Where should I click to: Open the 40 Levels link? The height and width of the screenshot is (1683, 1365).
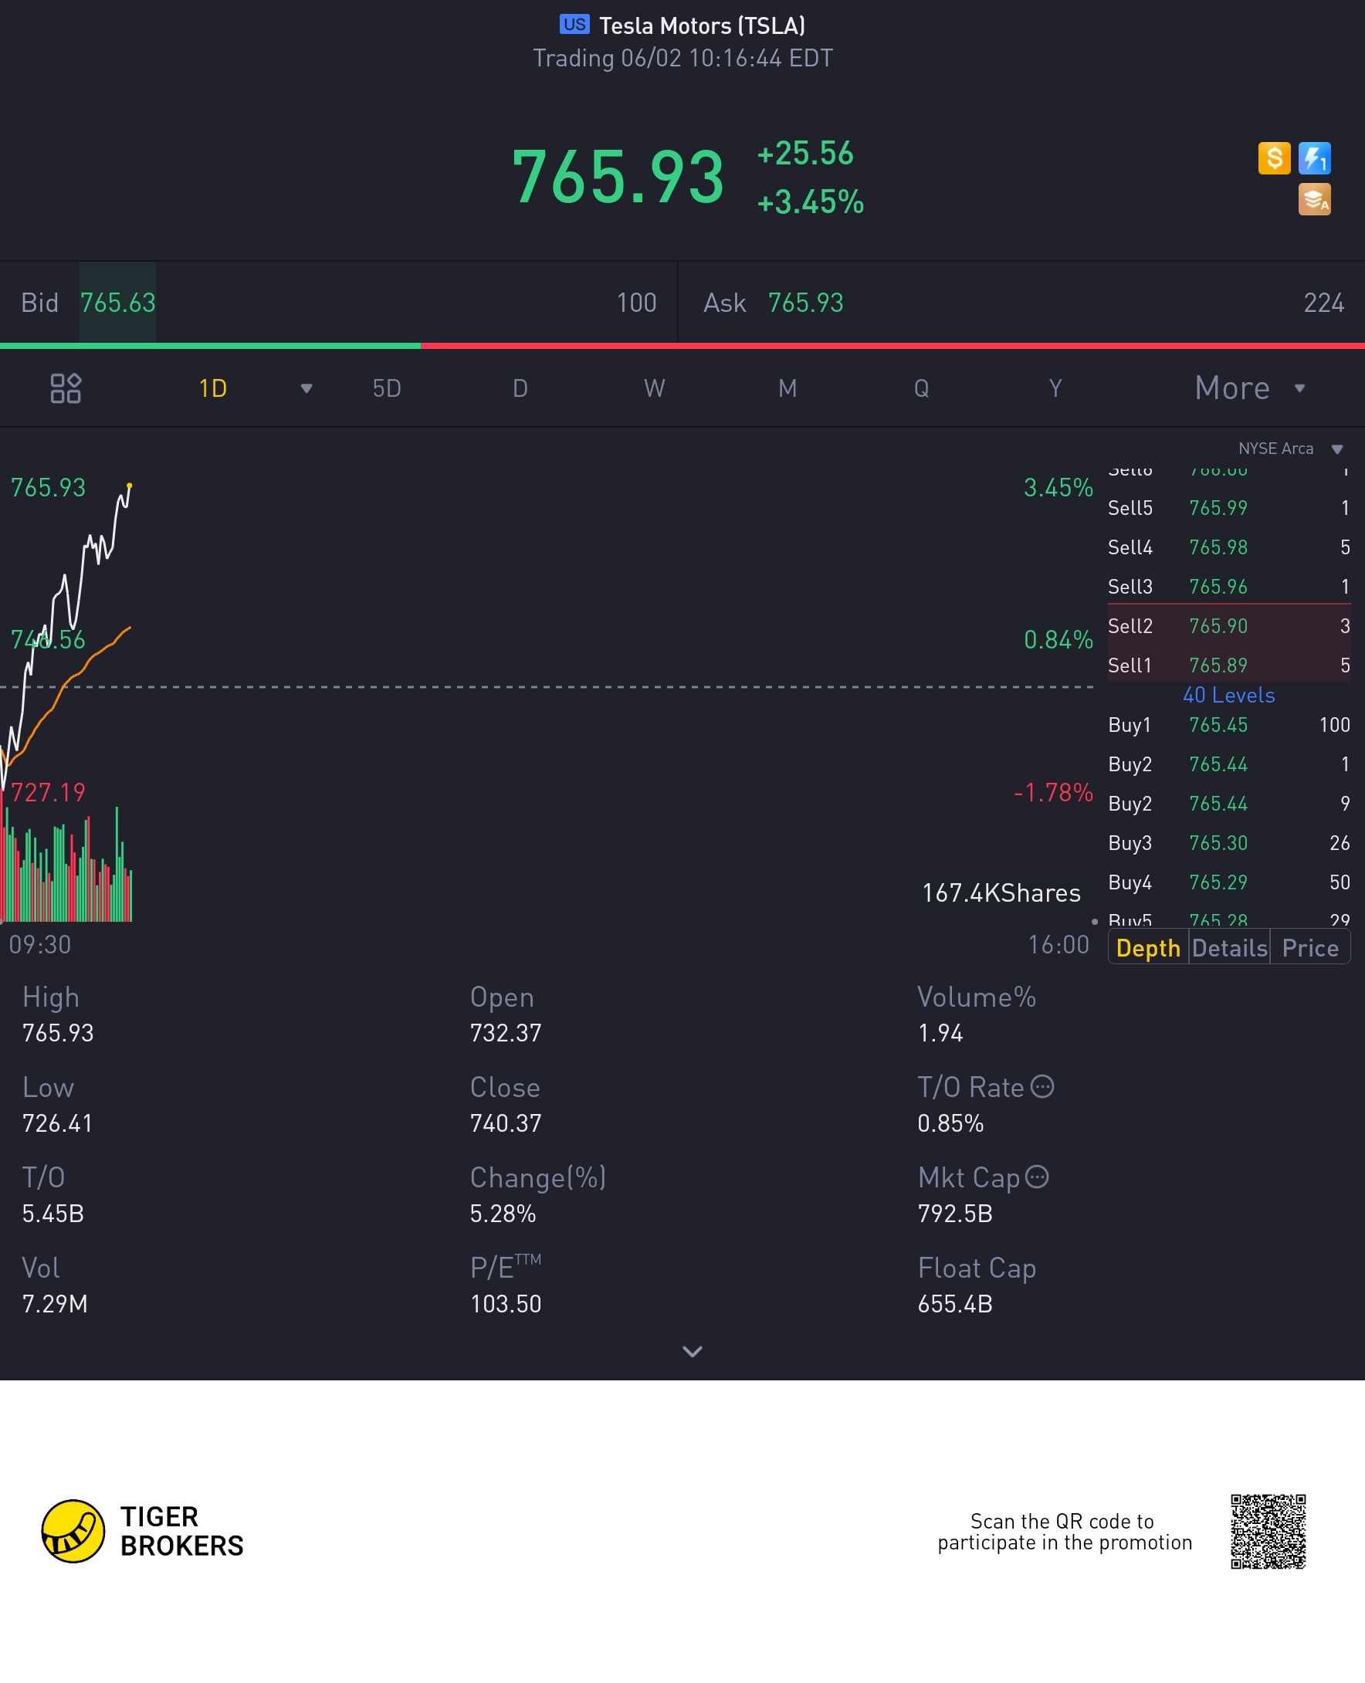1228,695
